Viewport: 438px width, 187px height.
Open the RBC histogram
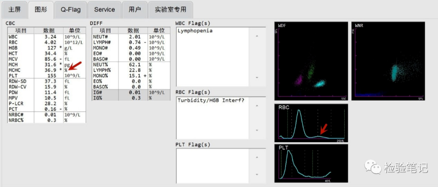311,123
